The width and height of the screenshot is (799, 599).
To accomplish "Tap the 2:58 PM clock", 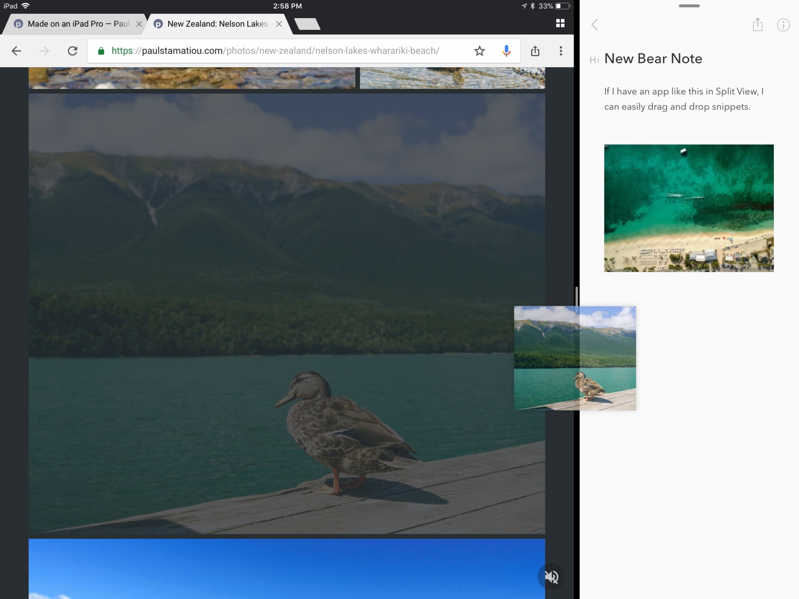I will click(x=287, y=6).
